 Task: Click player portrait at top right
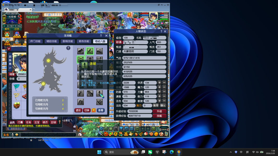click(153, 17)
